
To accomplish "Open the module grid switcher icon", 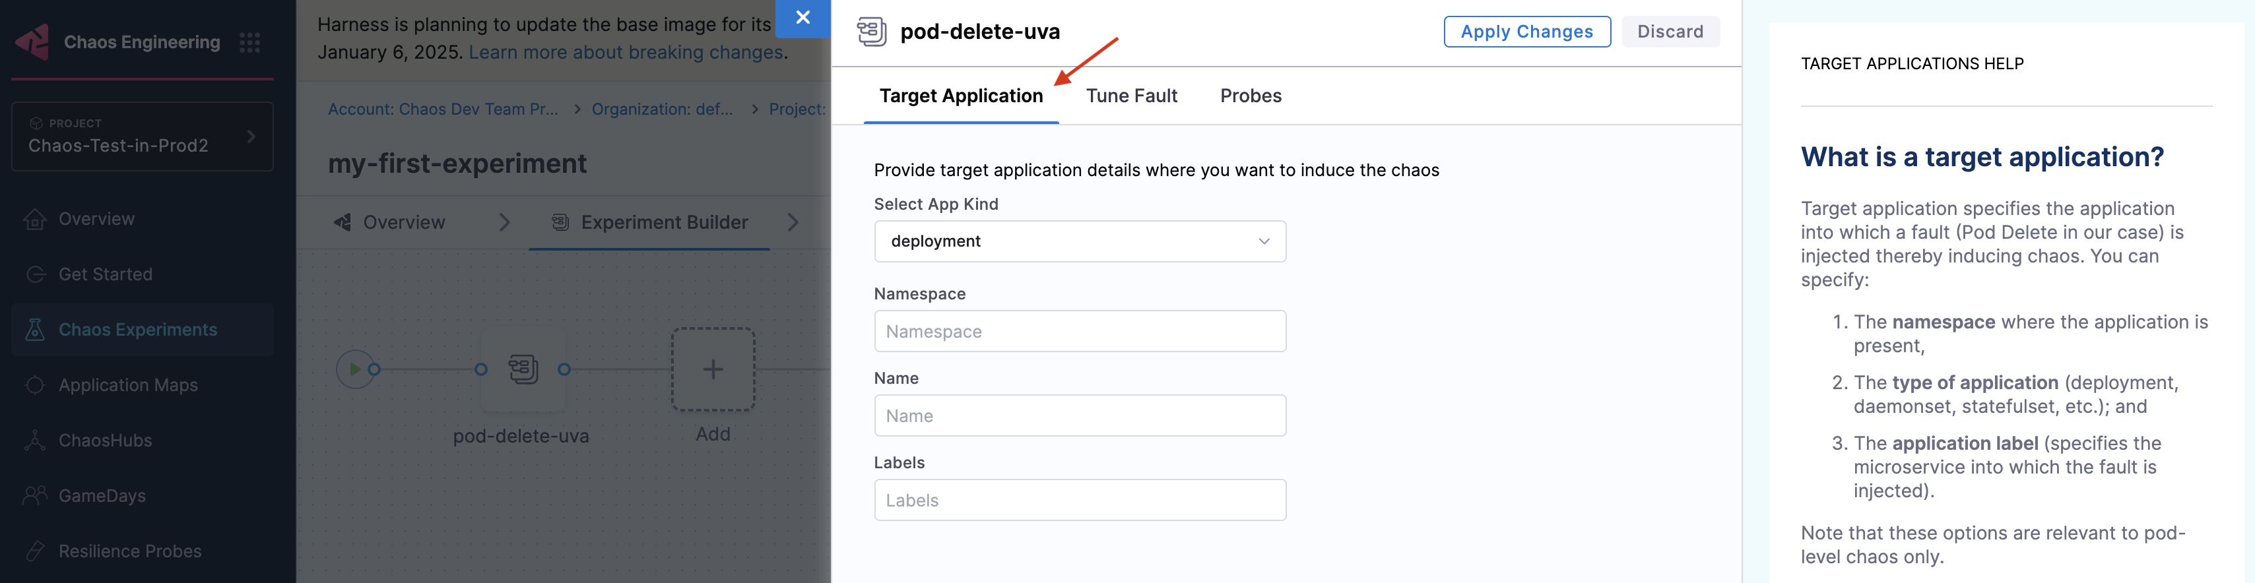I will (250, 42).
